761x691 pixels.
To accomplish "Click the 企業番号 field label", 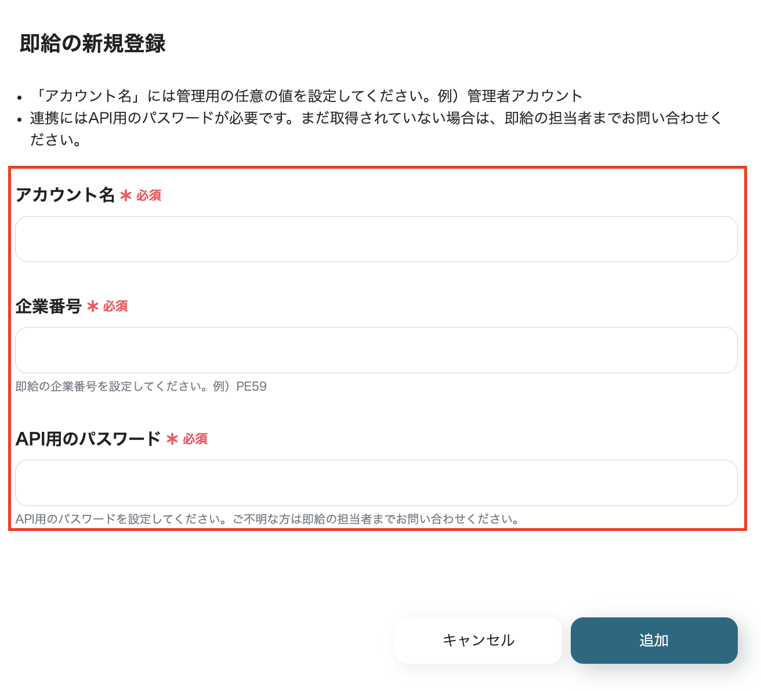I will coord(49,306).
